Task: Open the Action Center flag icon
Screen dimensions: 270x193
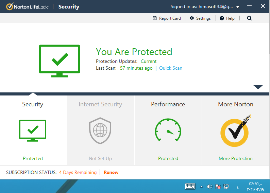Action: [x=218, y=187]
